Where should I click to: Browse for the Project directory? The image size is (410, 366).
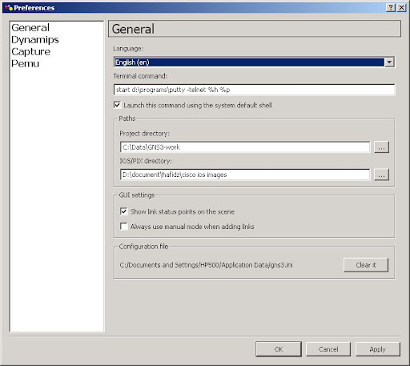[x=381, y=147]
